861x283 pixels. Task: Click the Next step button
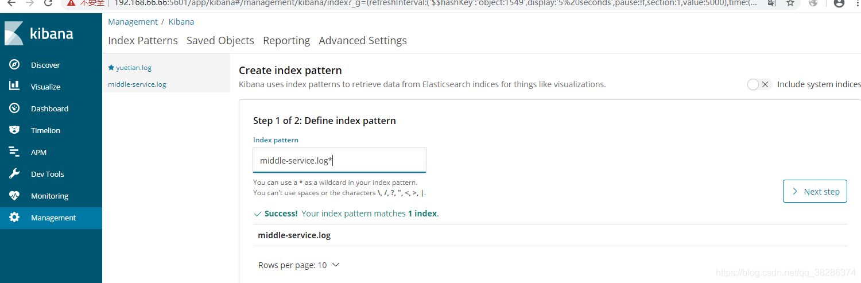pos(815,191)
